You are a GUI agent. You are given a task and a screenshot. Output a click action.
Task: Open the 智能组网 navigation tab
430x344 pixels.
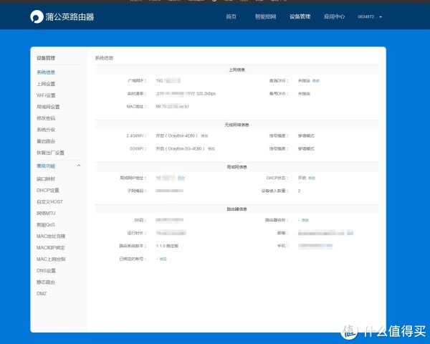265,16
